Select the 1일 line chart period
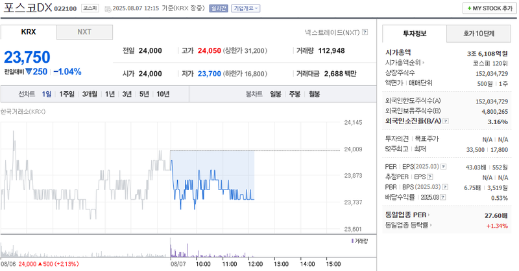 [x=46, y=94]
